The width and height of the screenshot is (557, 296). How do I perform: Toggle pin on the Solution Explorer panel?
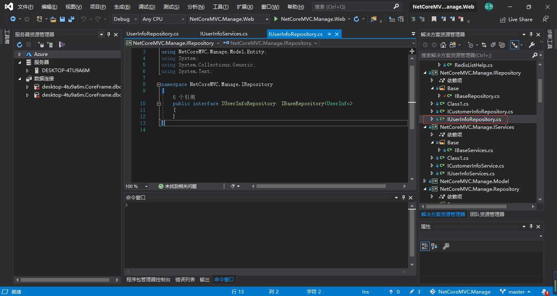pos(531,35)
